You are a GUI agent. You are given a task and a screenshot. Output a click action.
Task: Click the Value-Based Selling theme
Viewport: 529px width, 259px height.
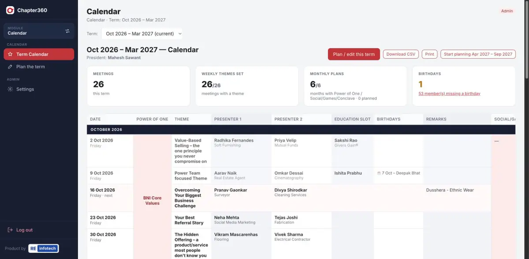pos(190,151)
